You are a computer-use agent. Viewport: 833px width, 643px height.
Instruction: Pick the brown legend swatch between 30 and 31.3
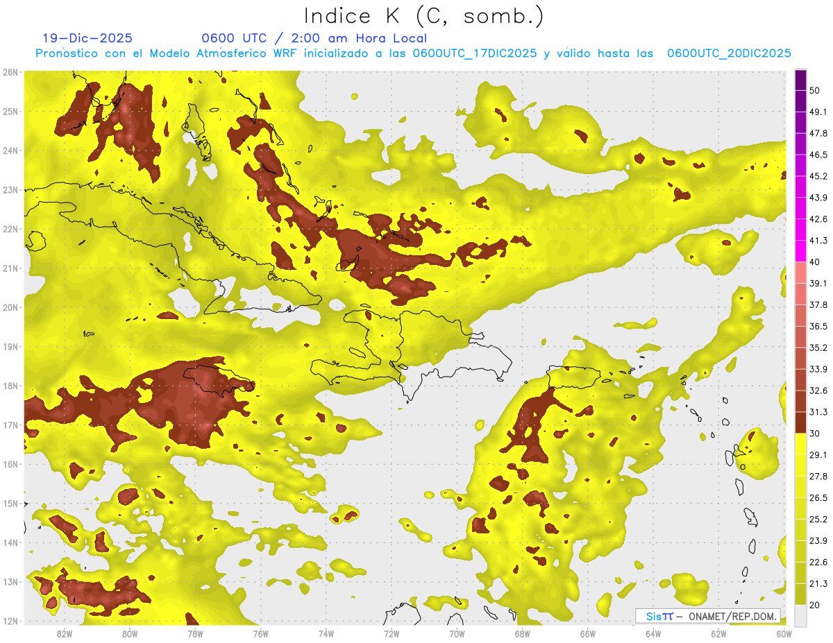[x=800, y=422]
